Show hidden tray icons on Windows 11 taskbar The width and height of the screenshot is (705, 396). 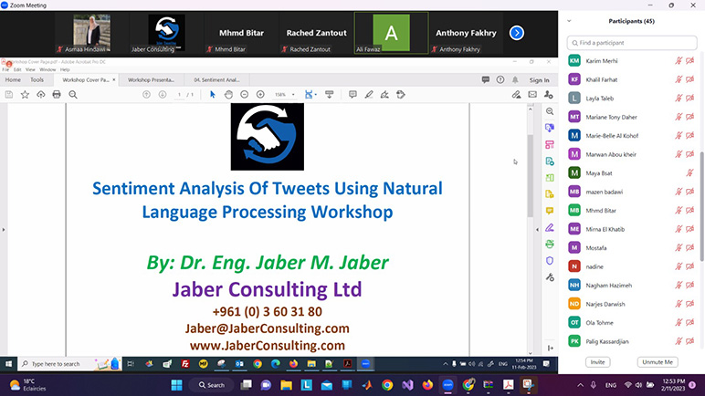point(580,385)
